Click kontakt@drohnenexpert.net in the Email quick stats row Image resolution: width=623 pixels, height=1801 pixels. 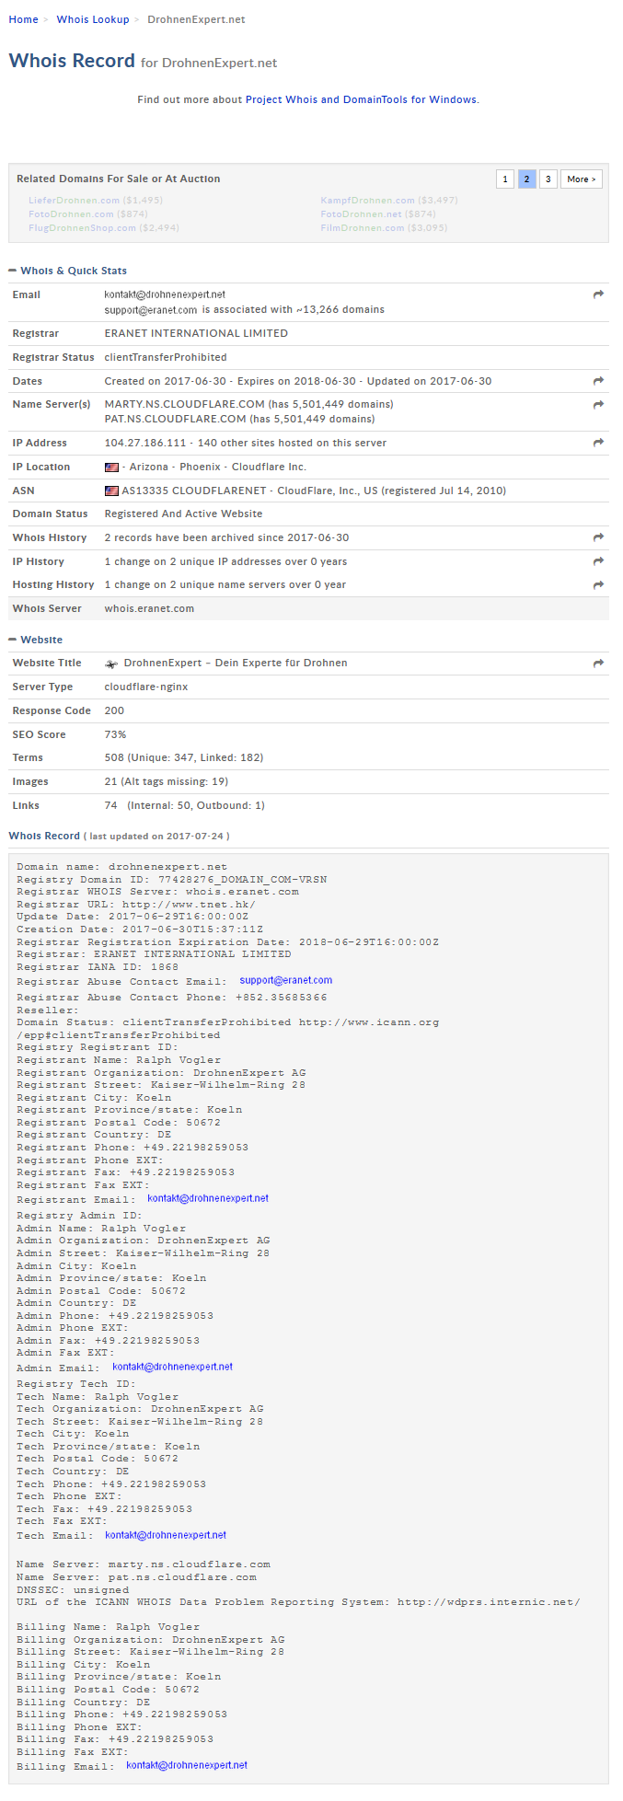(165, 294)
